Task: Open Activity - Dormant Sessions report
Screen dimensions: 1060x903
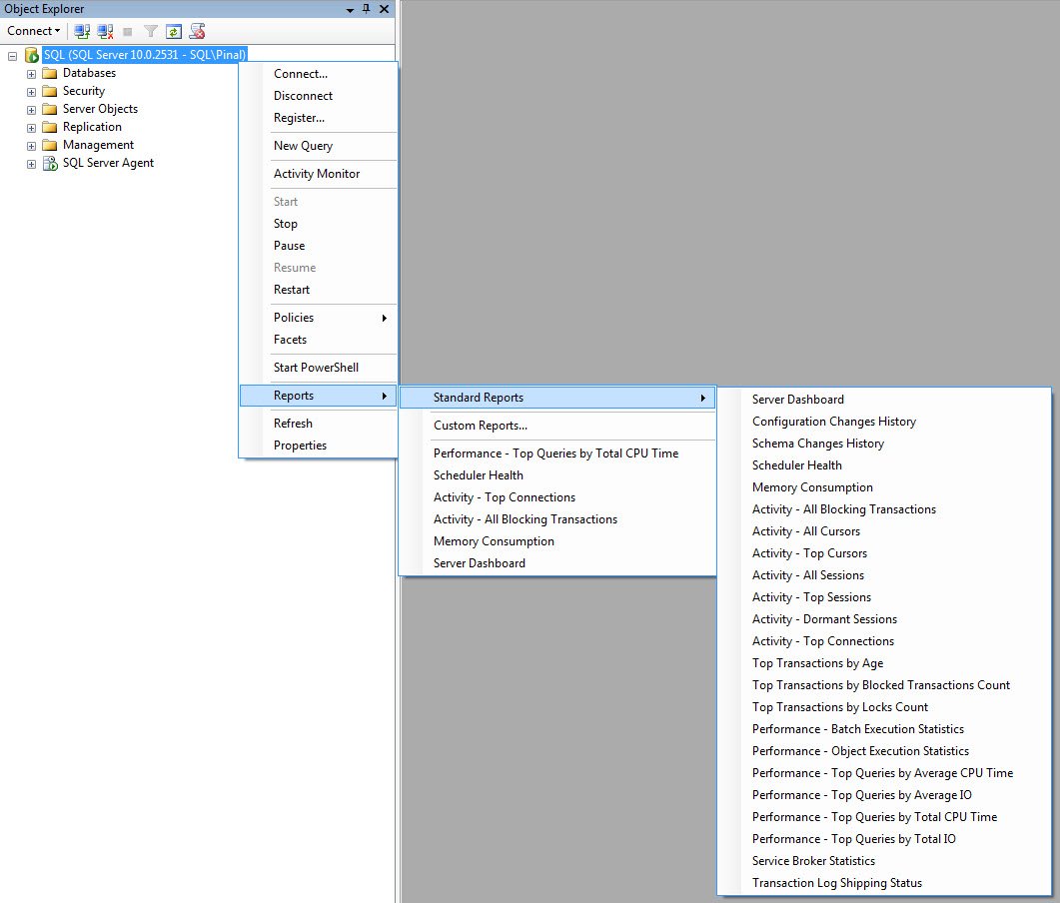Action: tap(884, 619)
